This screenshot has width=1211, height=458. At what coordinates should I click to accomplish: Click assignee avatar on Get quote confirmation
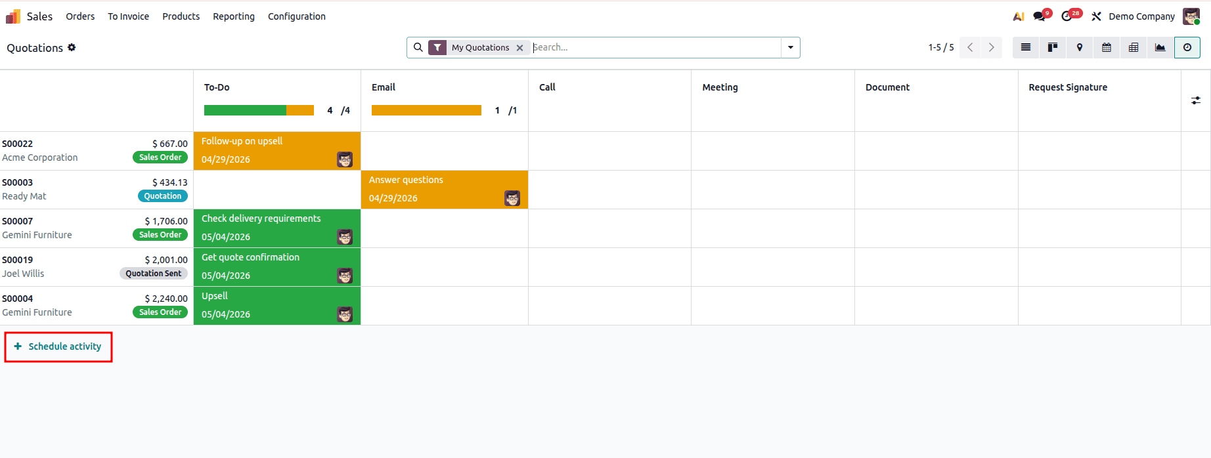(345, 276)
